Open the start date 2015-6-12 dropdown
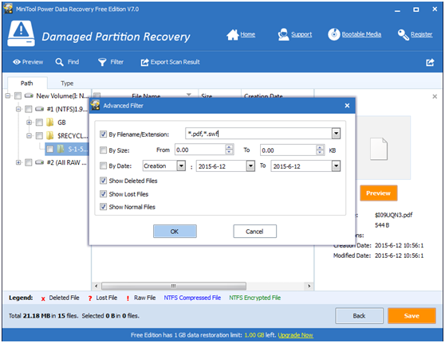The image size is (445, 343). point(250,166)
